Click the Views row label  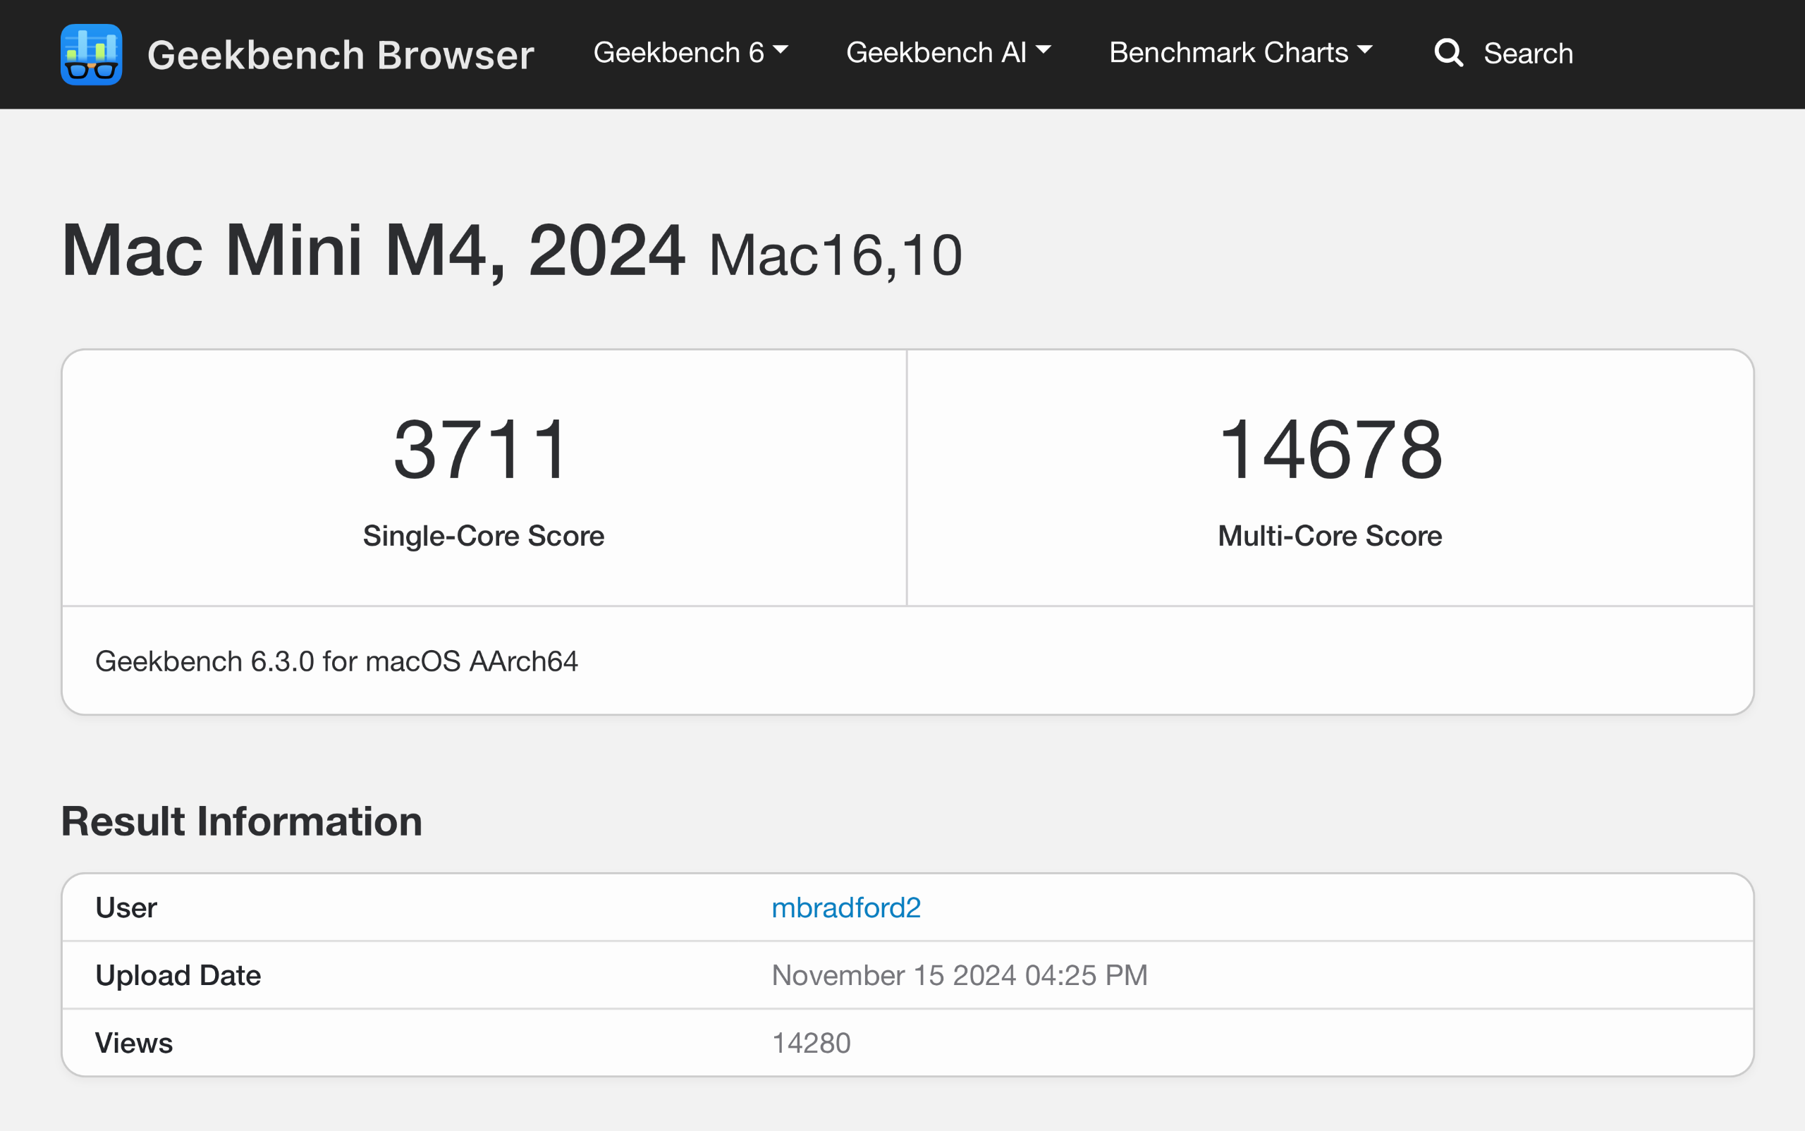[x=134, y=1044]
